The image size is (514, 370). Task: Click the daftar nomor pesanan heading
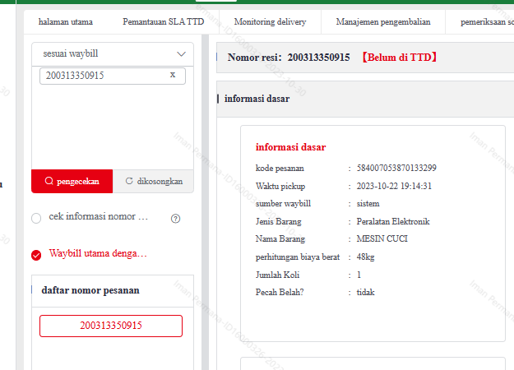pyautogui.click(x=90, y=290)
